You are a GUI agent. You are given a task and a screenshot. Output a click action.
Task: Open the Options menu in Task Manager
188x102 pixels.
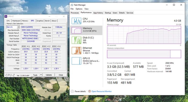[79, 9]
